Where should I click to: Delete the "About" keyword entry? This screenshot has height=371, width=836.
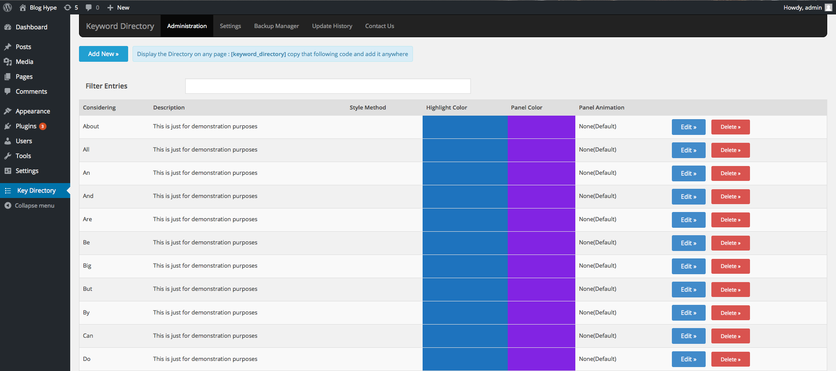point(730,127)
